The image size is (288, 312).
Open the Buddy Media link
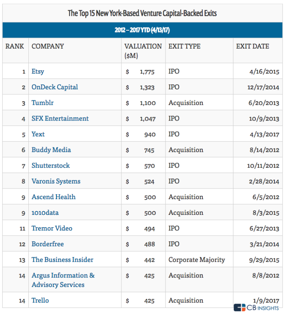coord(51,150)
